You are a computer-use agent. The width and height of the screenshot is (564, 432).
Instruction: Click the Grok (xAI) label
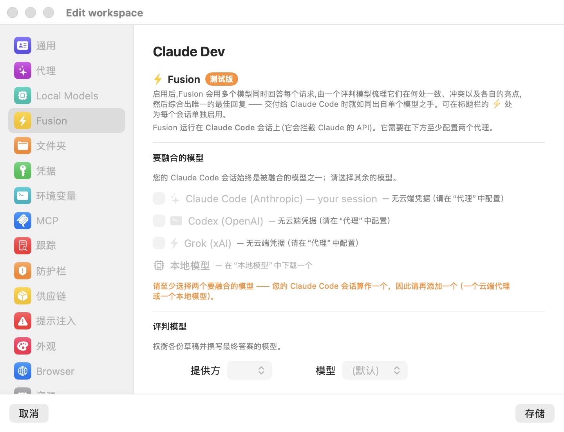click(x=208, y=243)
